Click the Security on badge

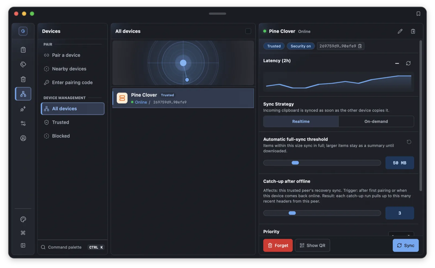point(301,46)
